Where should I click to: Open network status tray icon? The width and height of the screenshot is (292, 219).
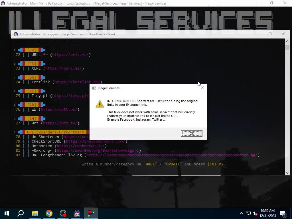[x=248, y=213]
